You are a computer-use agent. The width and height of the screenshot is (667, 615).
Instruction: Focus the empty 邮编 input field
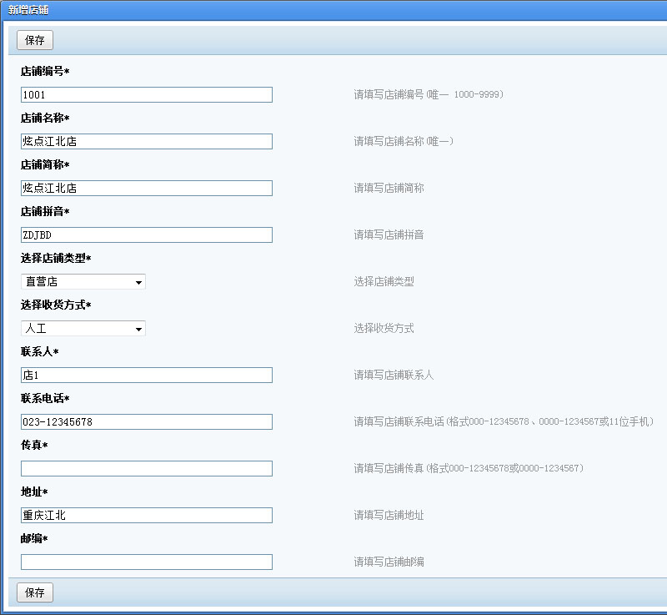147,562
